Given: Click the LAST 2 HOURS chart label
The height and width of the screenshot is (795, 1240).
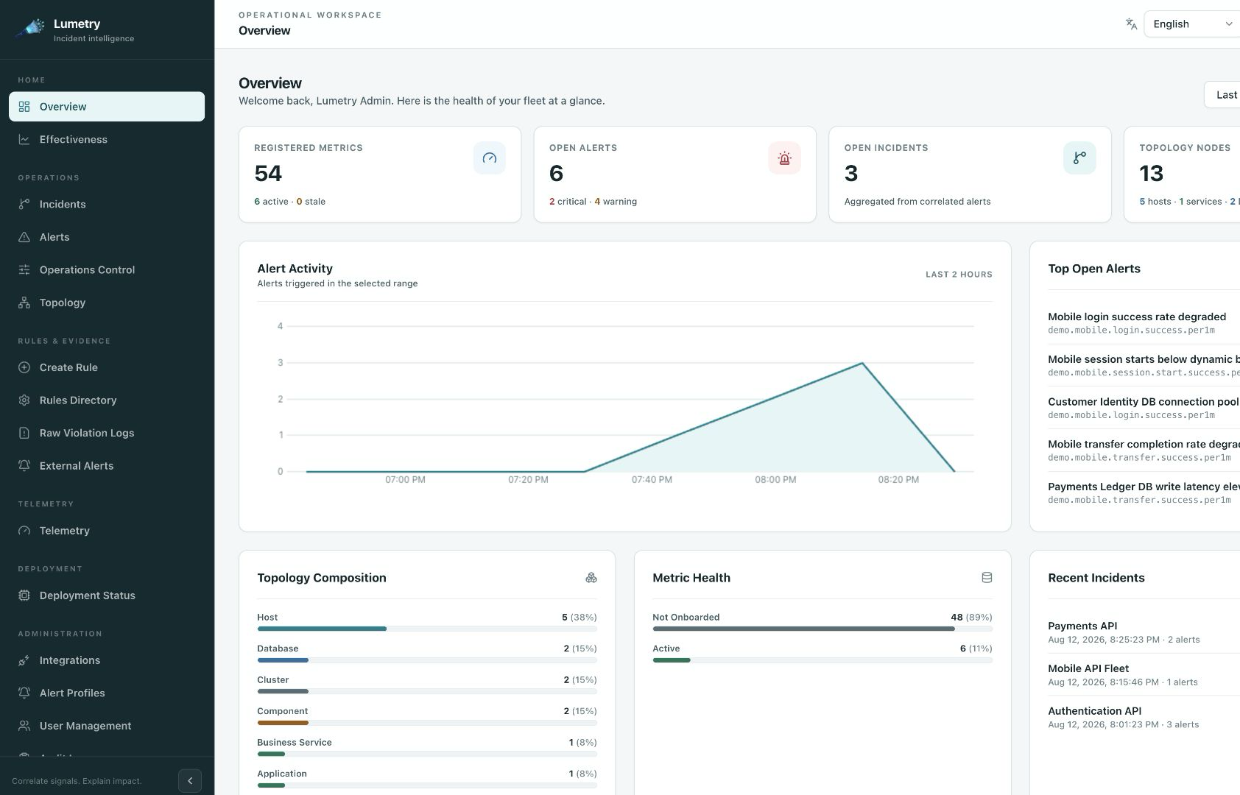Looking at the screenshot, I should tap(959, 275).
